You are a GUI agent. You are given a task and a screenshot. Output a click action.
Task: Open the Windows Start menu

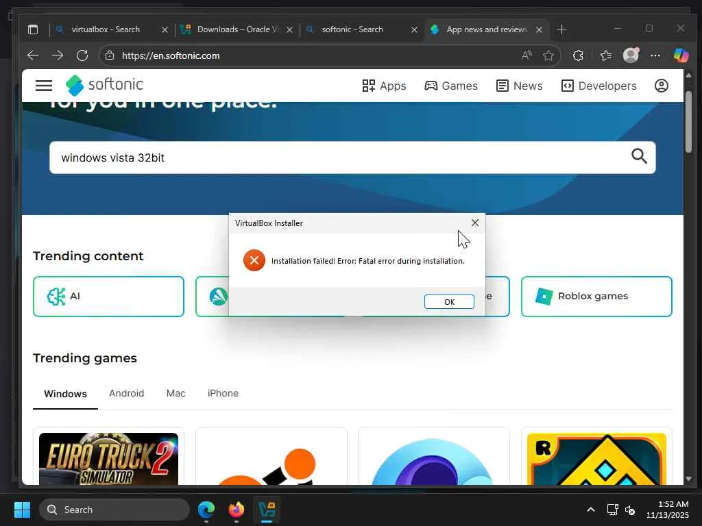tap(22, 510)
